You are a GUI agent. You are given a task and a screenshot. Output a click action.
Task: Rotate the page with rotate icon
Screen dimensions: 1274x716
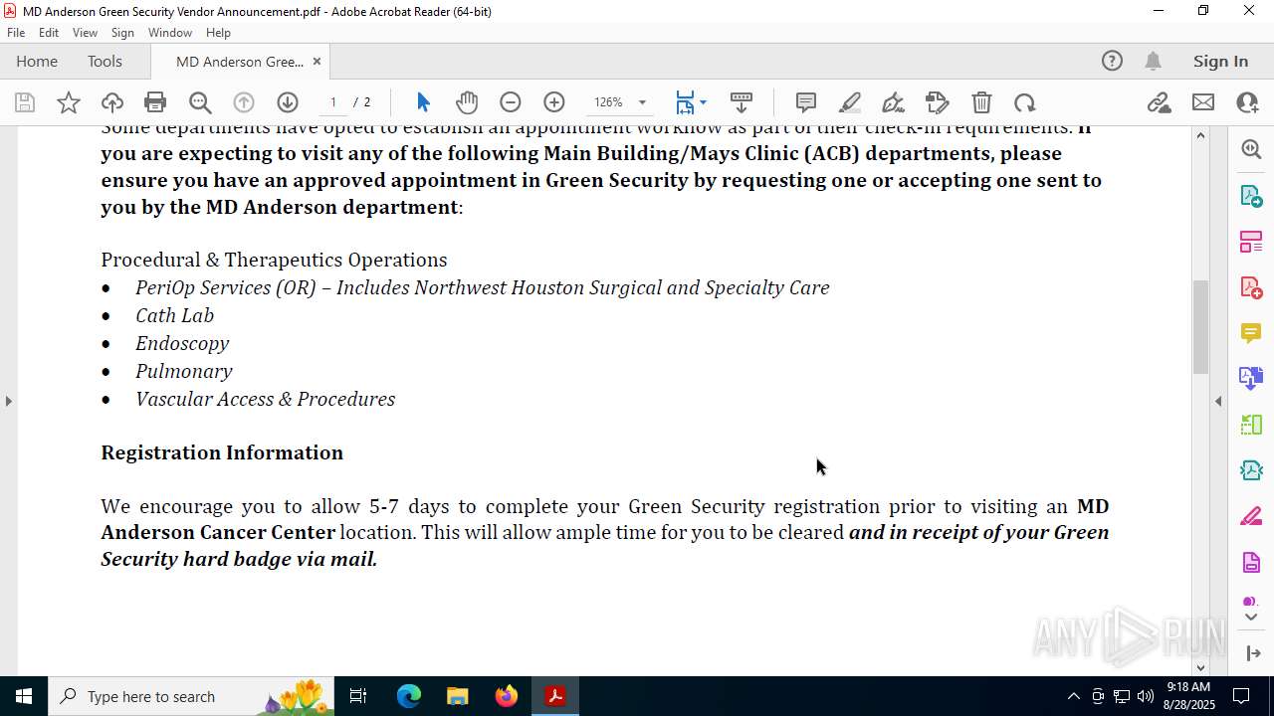coord(1025,102)
